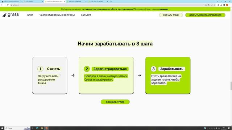Click the bookmark star icon in address bar
This screenshot has width=232, height=130.
(x=215, y=5)
